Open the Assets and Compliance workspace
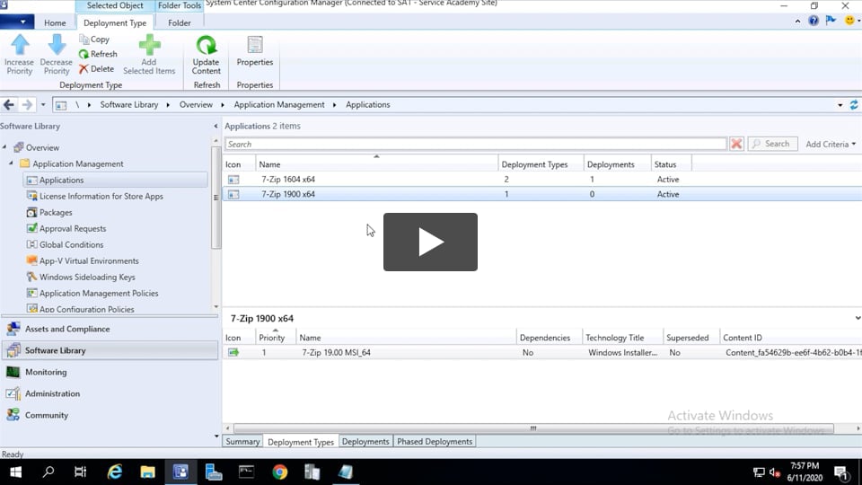 (x=67, y=330)
